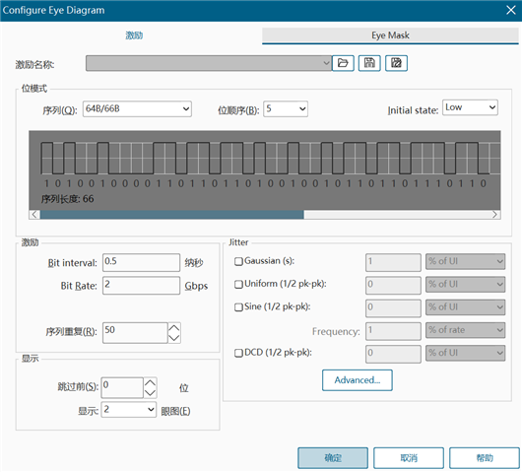Click the save-as stimulus icon
522x472 pixels.
tap(396, 63)
